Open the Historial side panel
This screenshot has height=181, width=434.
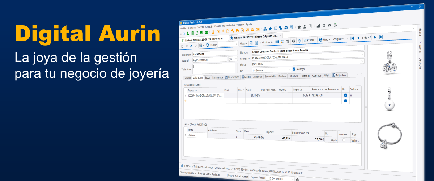coord(420,47)
